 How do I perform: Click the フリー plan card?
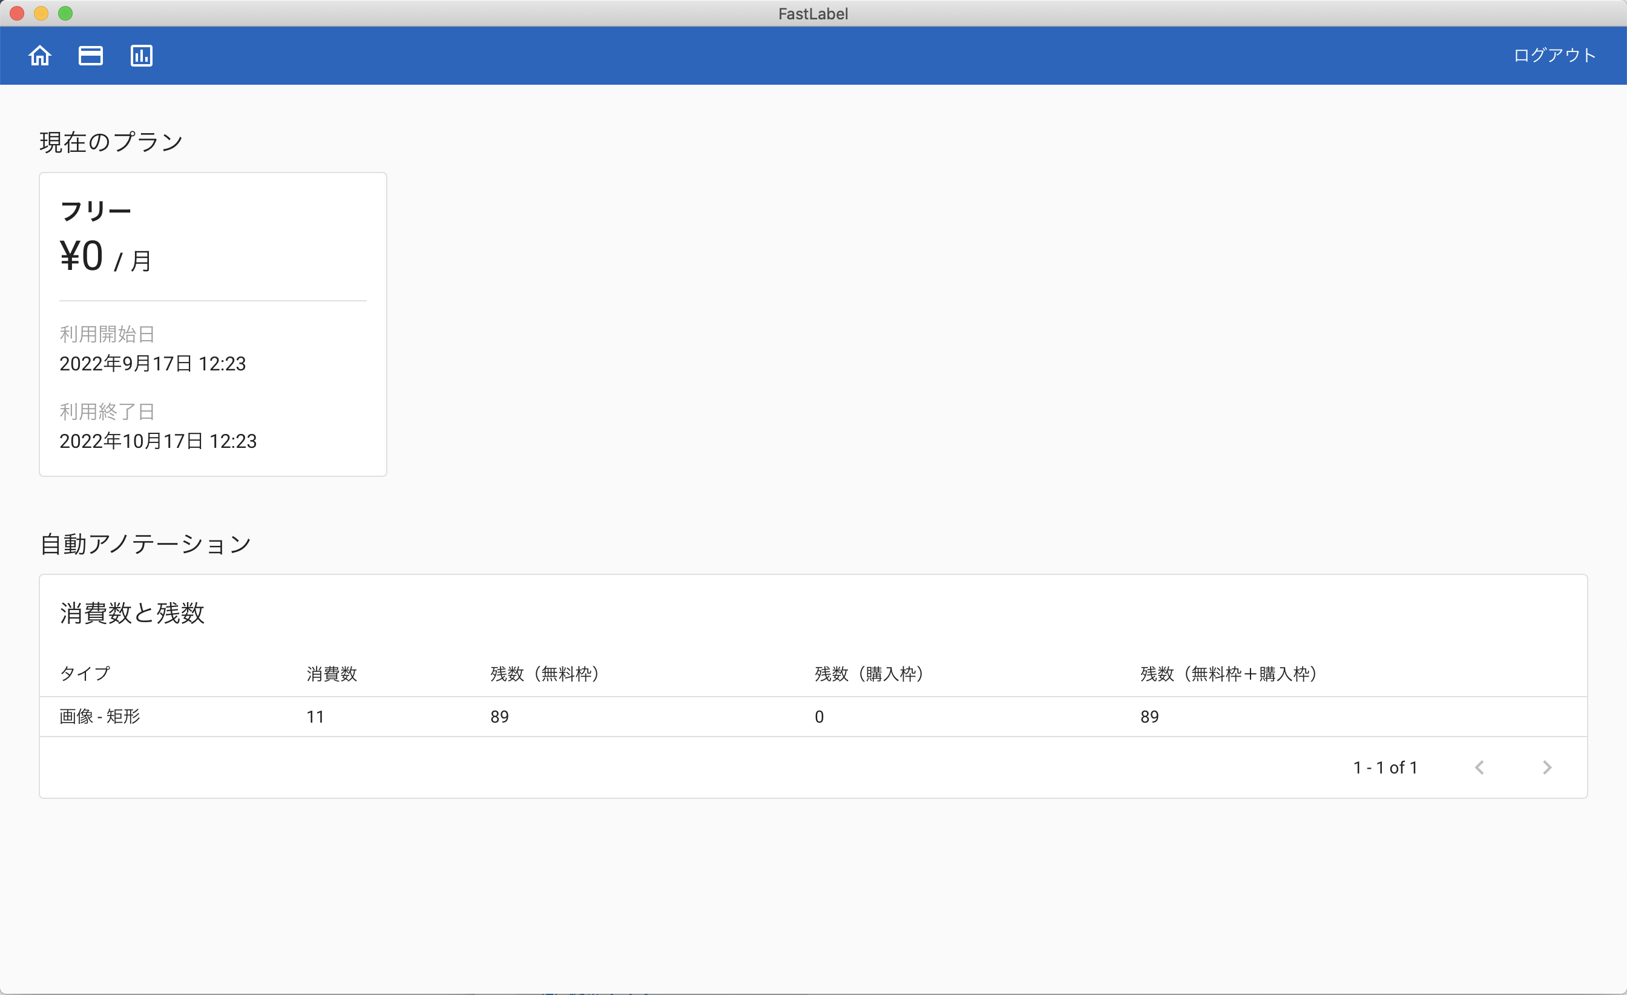click(x=212, y=324)
